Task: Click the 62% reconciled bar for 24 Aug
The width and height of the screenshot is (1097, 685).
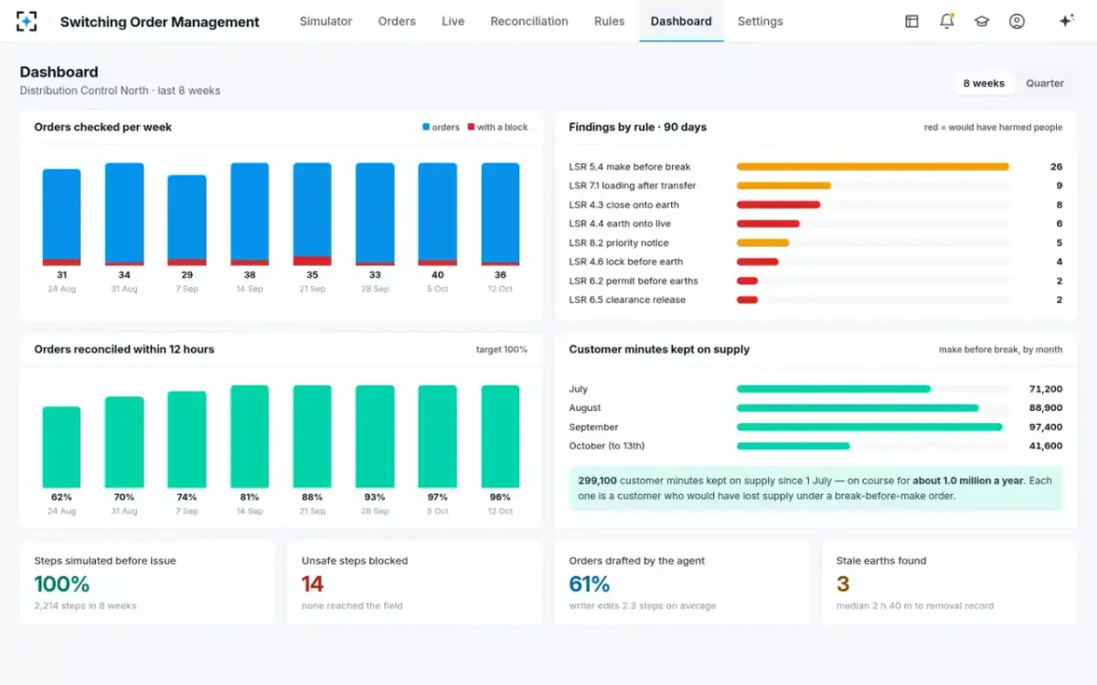Action: (x=61, y=448)
